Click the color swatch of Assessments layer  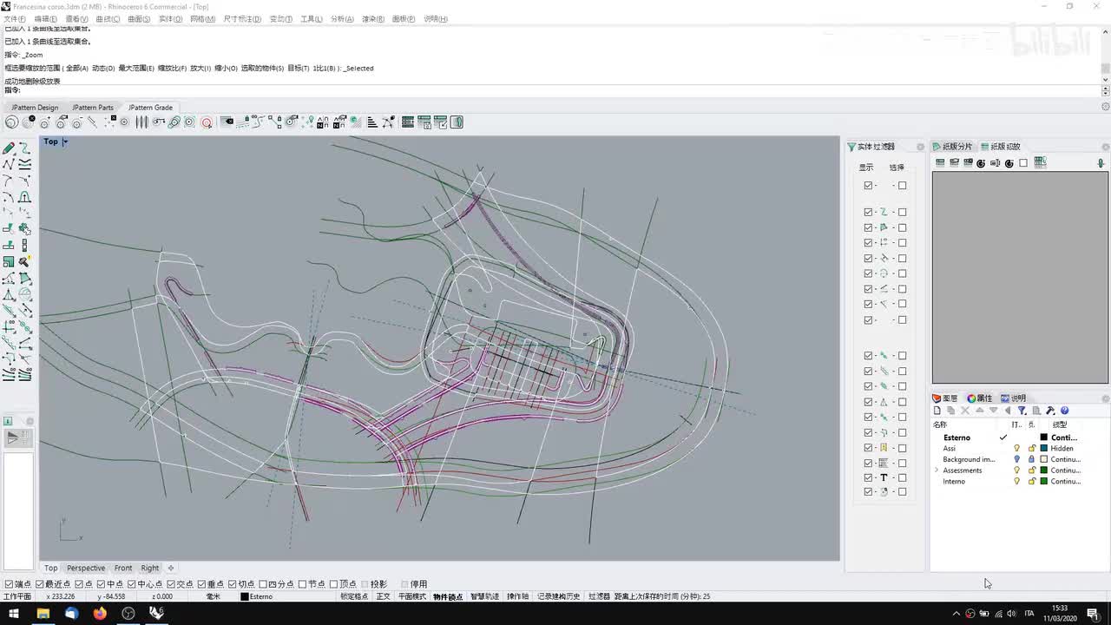pyautogui.click(x=1044, y=470)
